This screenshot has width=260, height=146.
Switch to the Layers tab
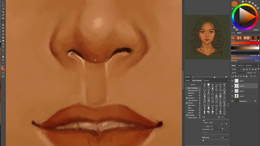pyautogui.click(x=234, y=66)
